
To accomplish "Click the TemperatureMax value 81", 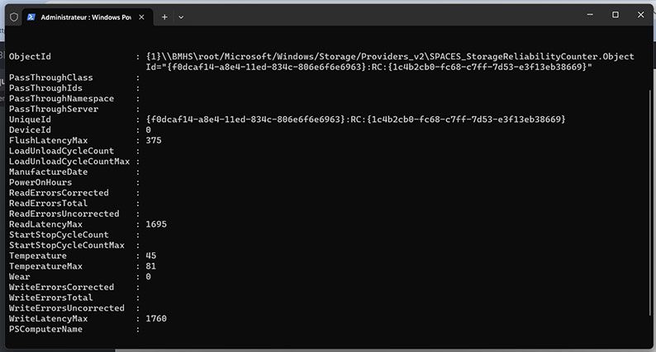I will [151, 266].
